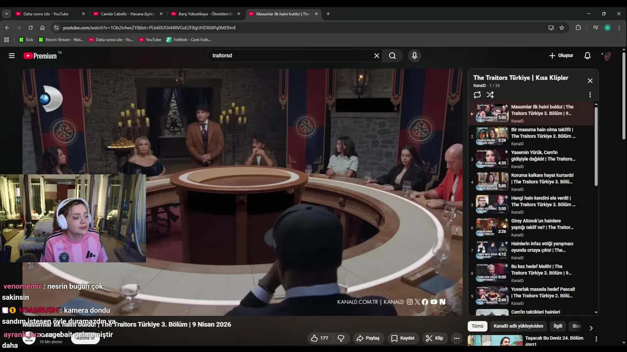Open the account avatar menu

point(607,56)
